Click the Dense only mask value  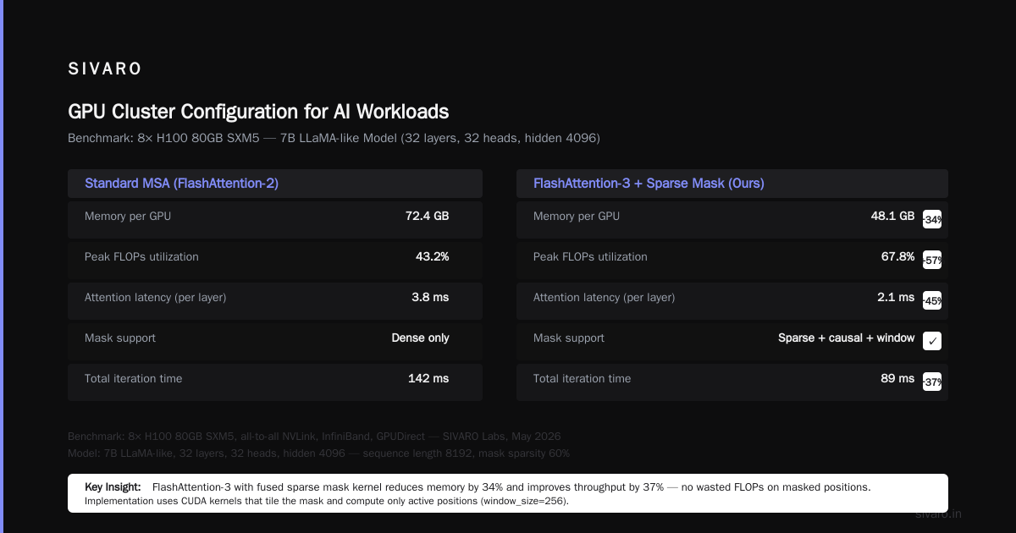point(421,338)
